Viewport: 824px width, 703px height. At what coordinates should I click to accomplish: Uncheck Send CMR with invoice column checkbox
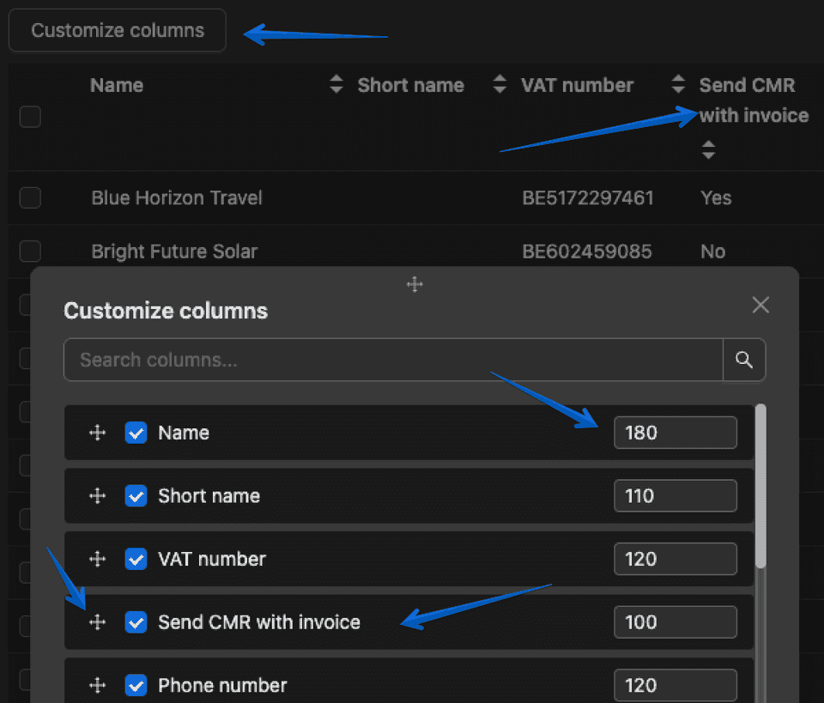click(x=136, y=622)
